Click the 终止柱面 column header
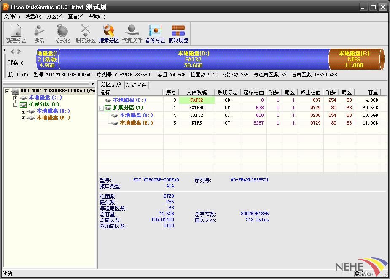 pyautogui.click(x=310, y=92)
